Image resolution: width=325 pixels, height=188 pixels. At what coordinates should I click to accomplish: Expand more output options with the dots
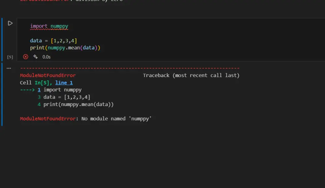[8, 68]
